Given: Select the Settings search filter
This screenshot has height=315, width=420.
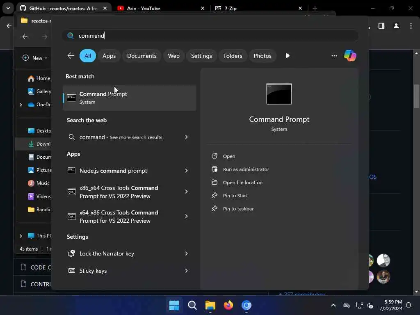Looking at the screenshot, I should (201, 56).
